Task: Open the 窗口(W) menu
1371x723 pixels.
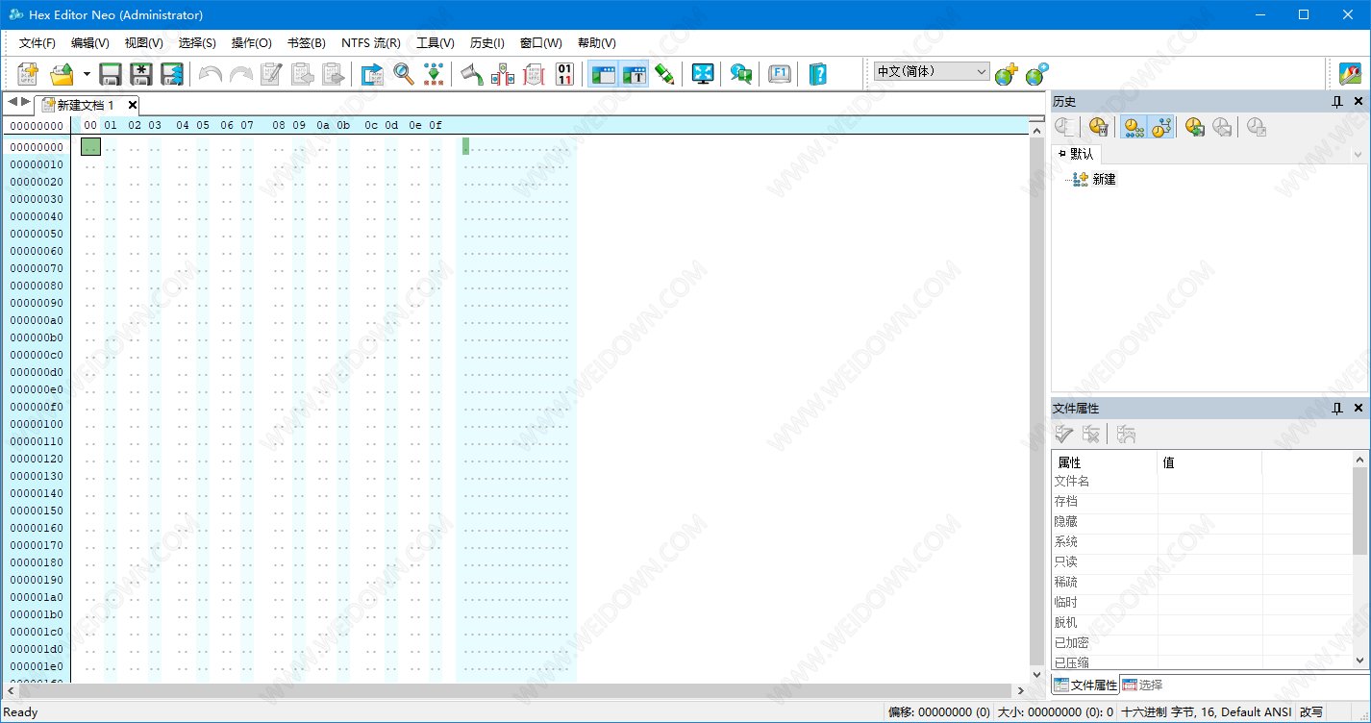Action: (541, 43)
